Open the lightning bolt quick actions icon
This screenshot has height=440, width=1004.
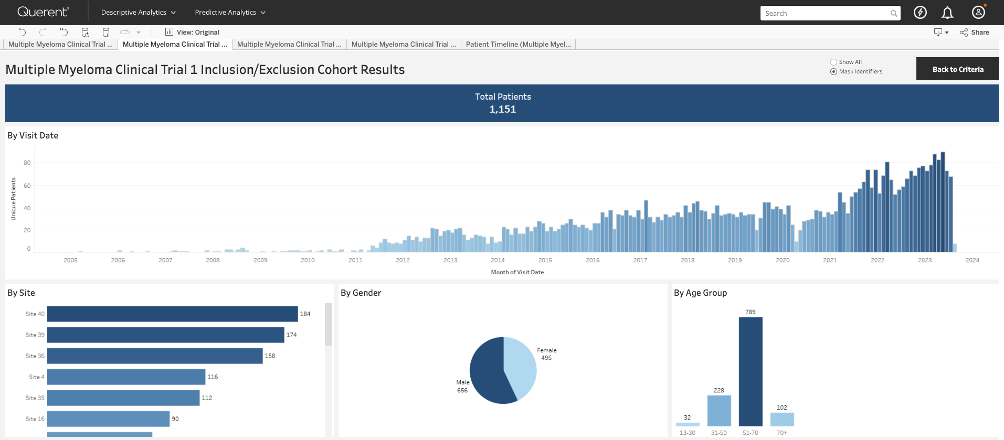tap(920, 13)
